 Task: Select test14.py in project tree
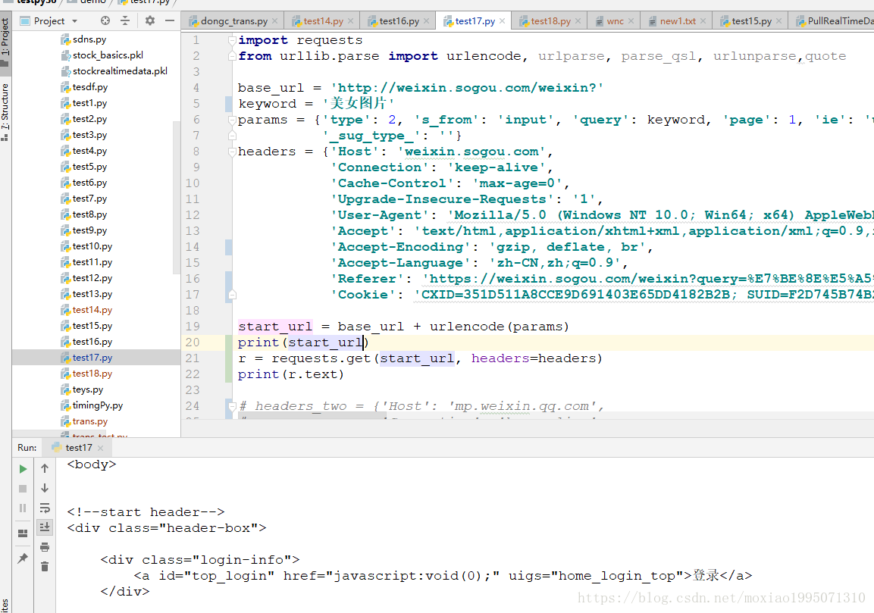92,310
